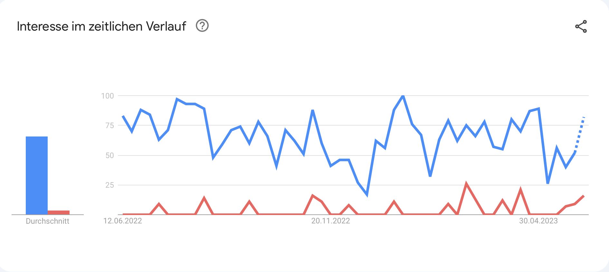Click the blue line's peak at 100
Screen dimensions: 609x272
403,96
